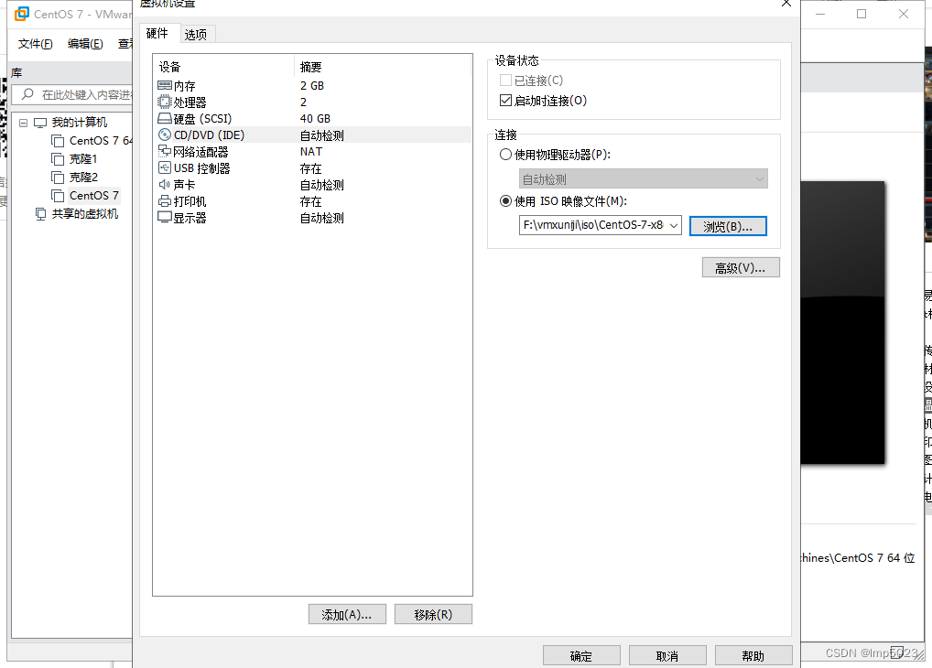Select the memory (内存) device icon
This screenshot has width=932, height=668.
pyautogui.click(x=165, y=86)
